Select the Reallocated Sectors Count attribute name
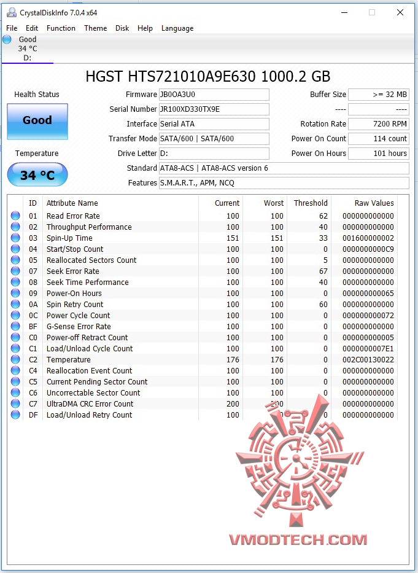This screenshot has width=418, height=573. (x=91, y=260)
